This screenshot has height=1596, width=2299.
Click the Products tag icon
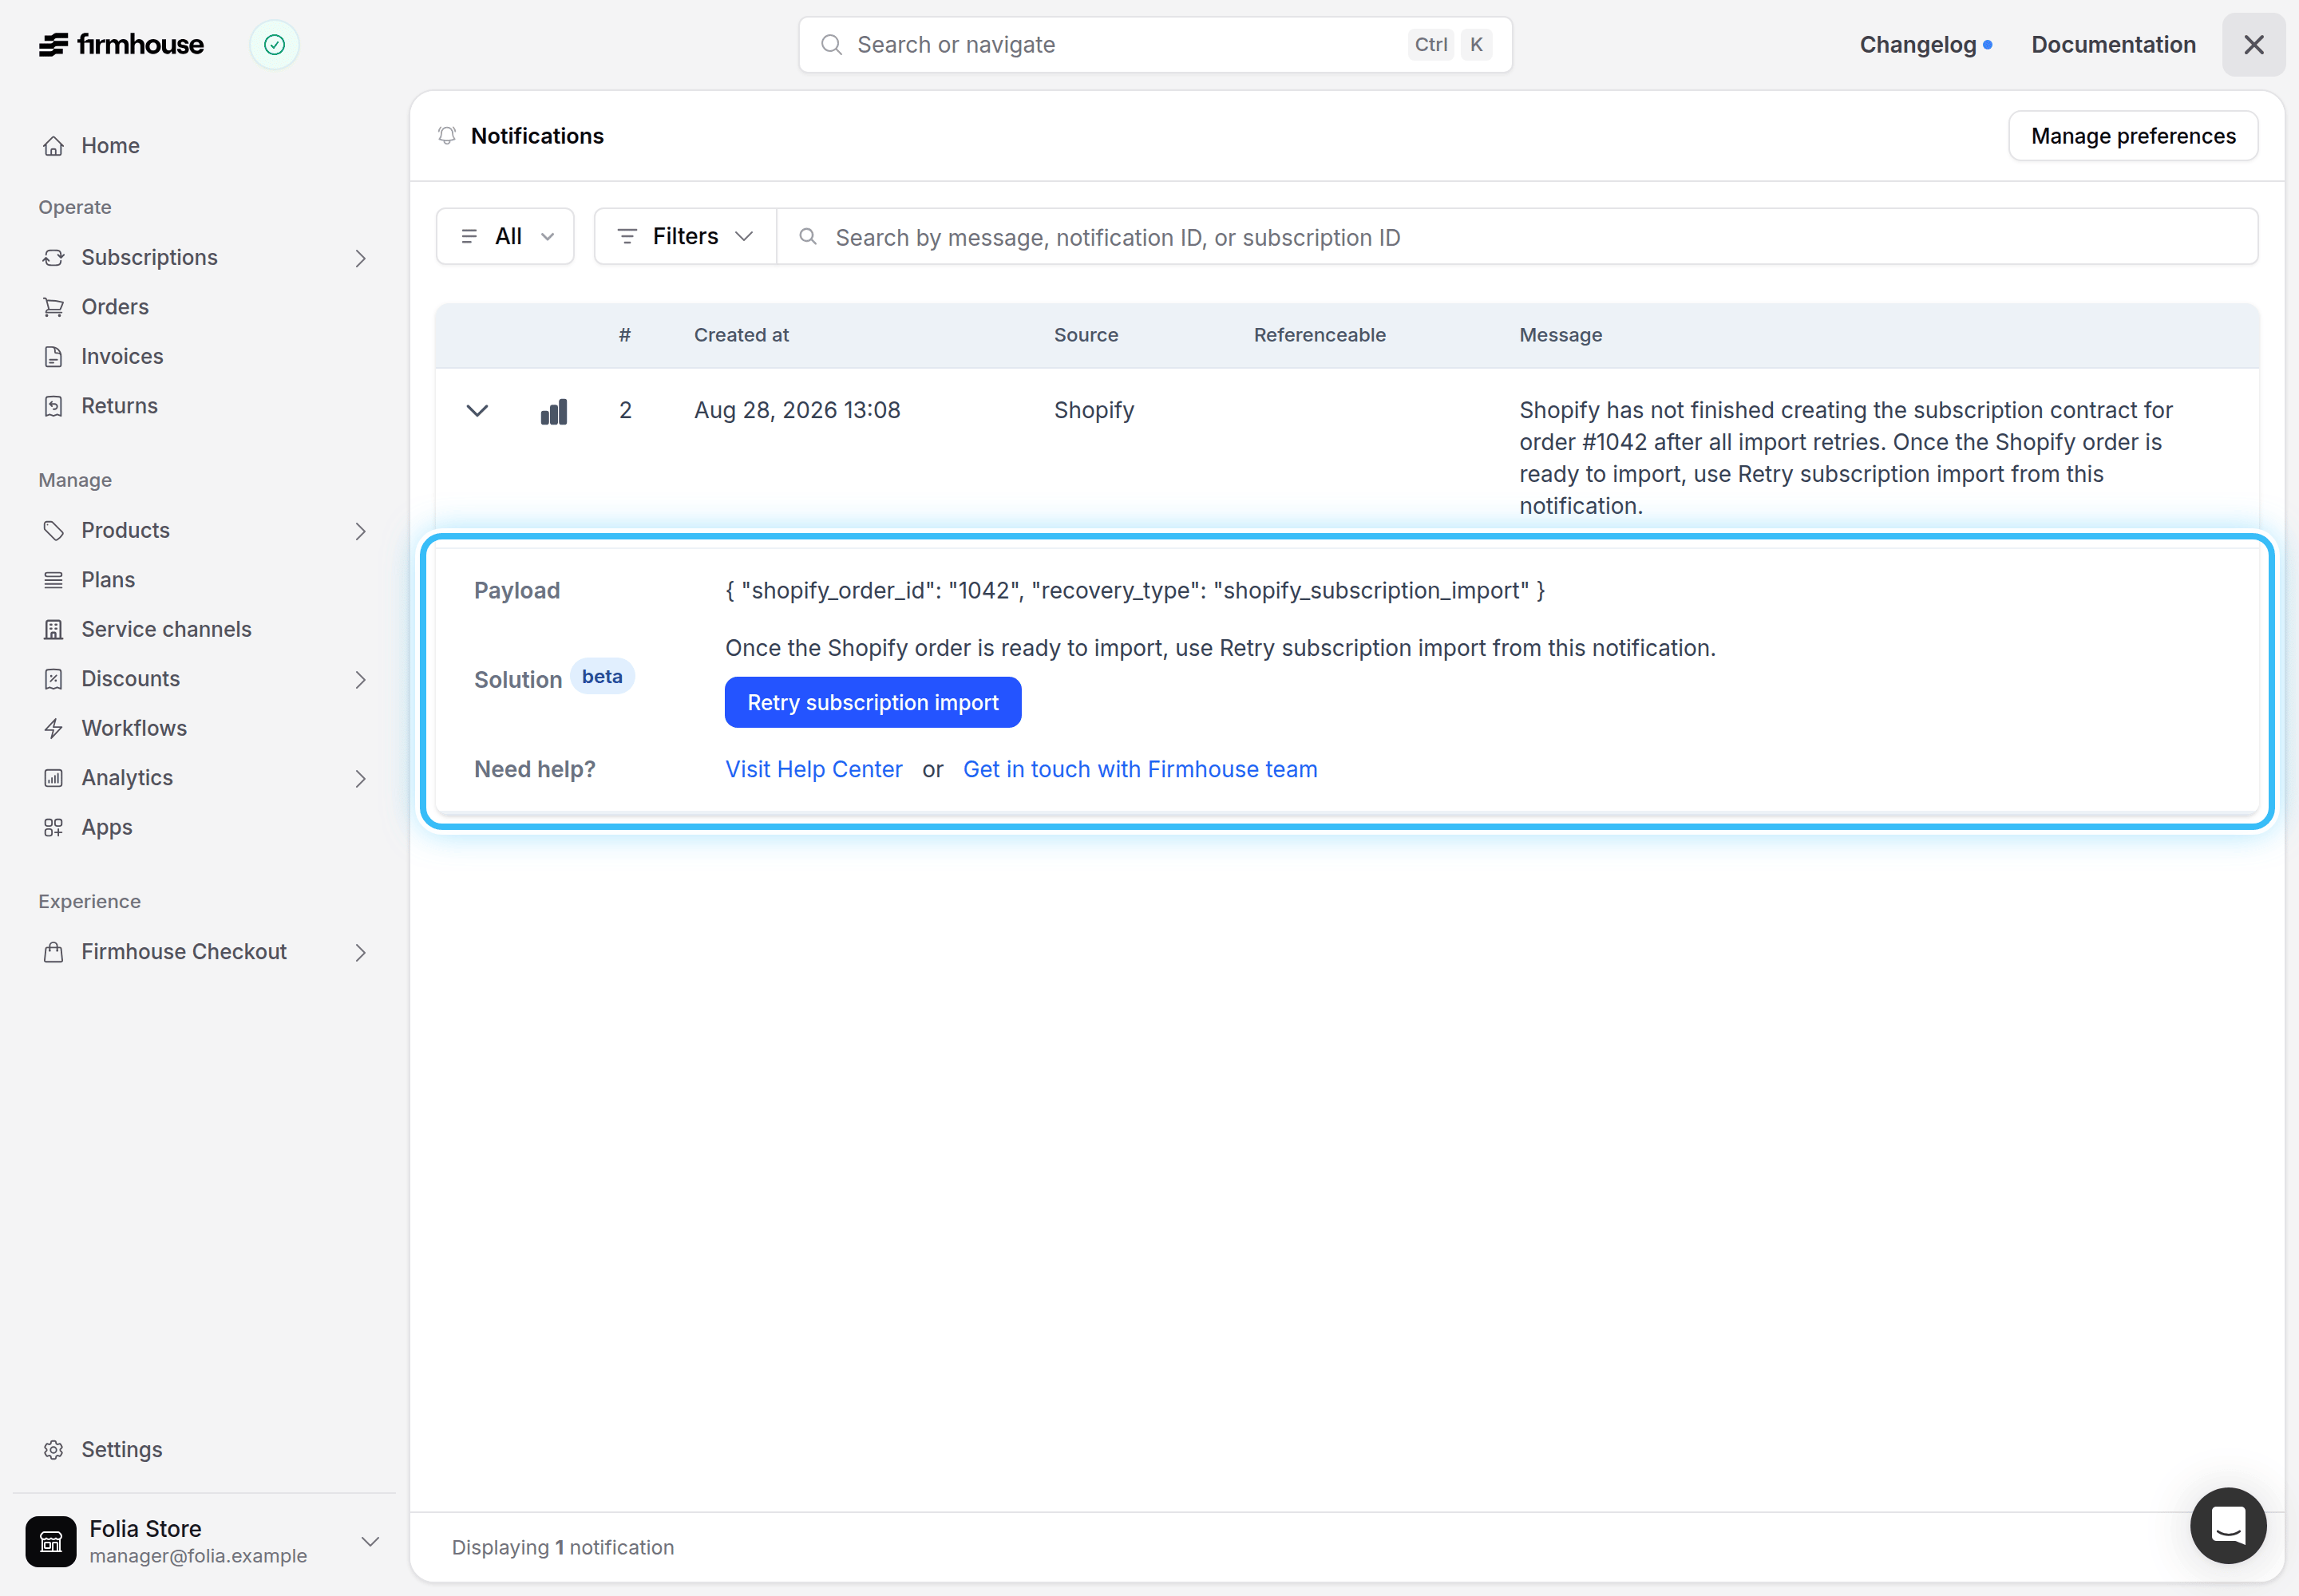coord(54,531)
